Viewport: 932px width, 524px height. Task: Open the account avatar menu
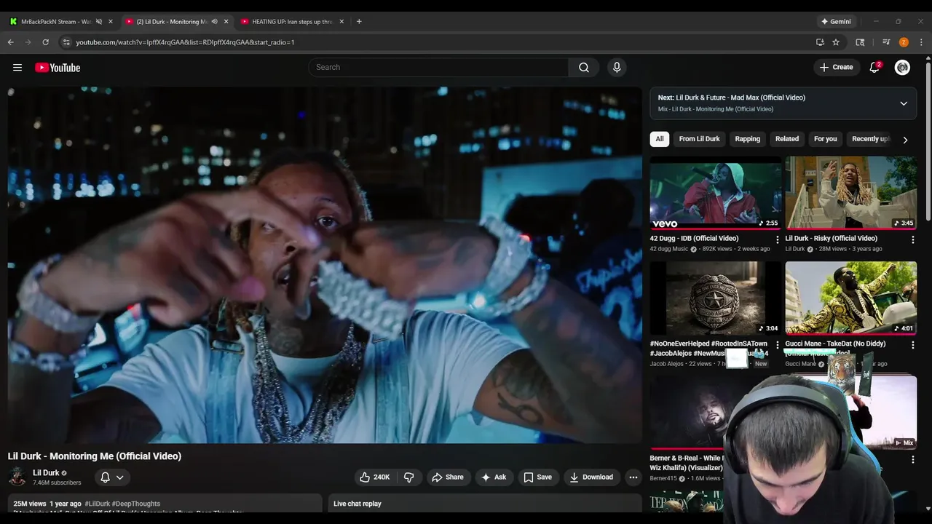tap(902, 67)
